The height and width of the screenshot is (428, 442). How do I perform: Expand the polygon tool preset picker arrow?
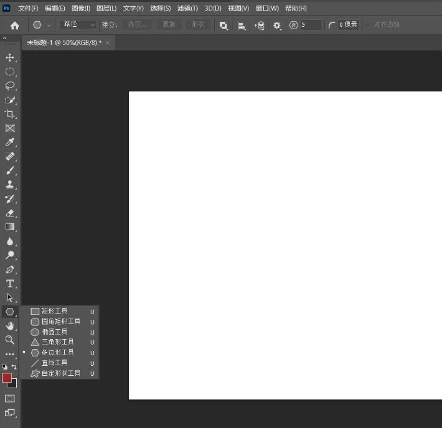(x=49, y=26)
